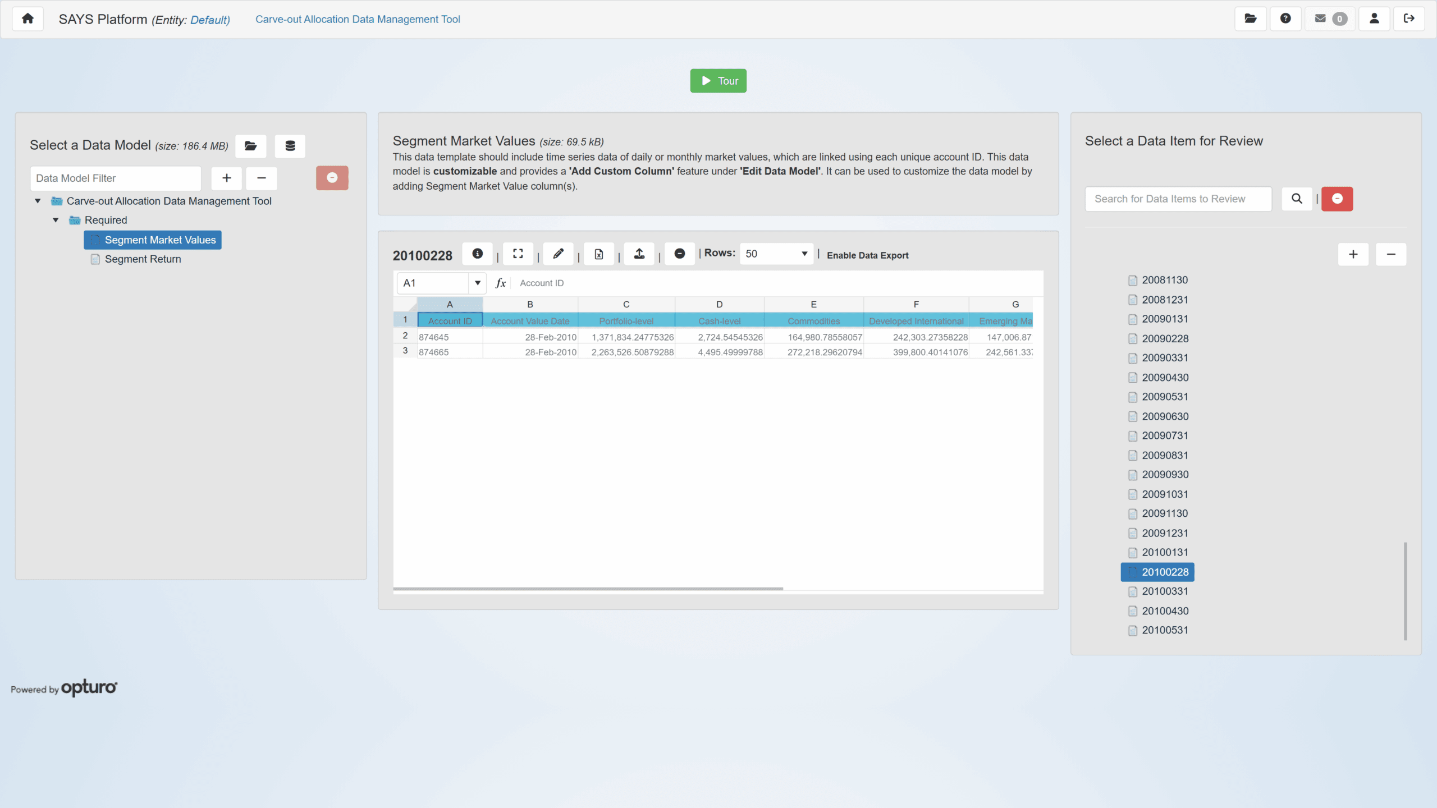Go to the home page icon
The image size is (1437, 808).
[x=28, y=19]
